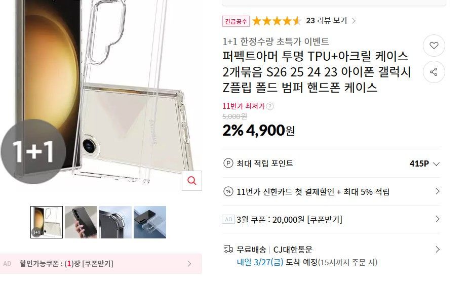Expand the 3월 쿠폰 20,000원 row arrow

(438, 219)
